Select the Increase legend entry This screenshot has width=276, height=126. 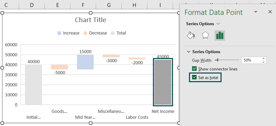[x=68, y=33]
